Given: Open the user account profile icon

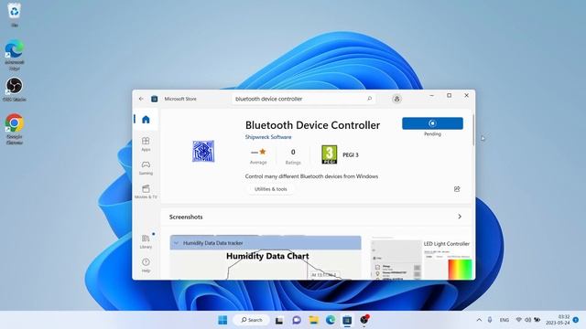Looking at the screenshot, I should click(396, 99).
